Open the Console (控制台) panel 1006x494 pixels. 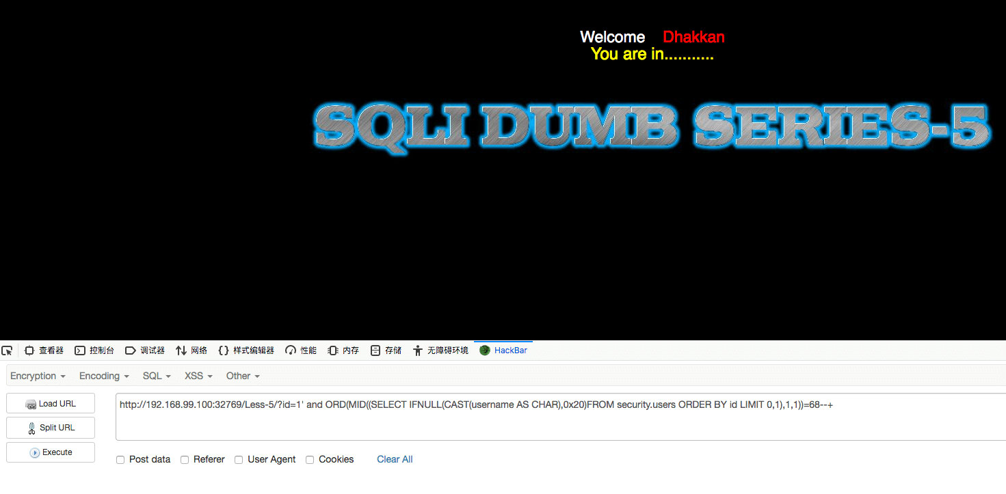click(x=94, y=351)
